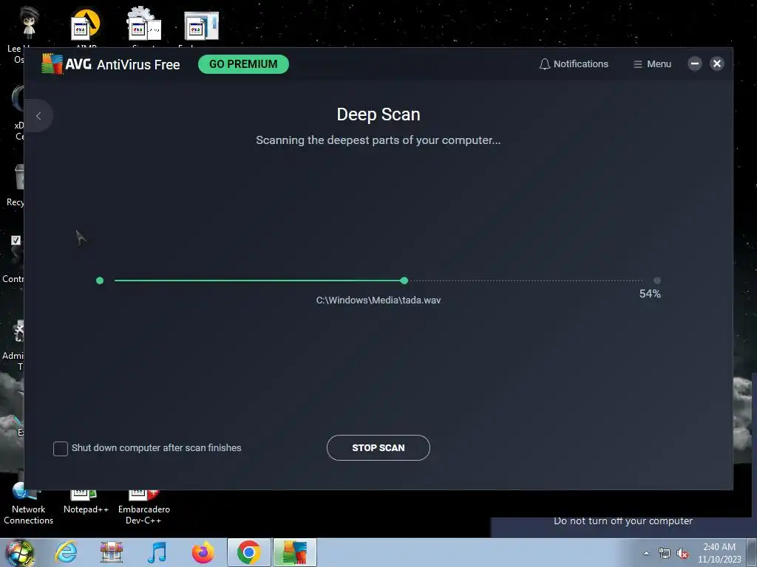
Task: Launch Internet Explorer from taskbar
Action: [x=66, y=552]
